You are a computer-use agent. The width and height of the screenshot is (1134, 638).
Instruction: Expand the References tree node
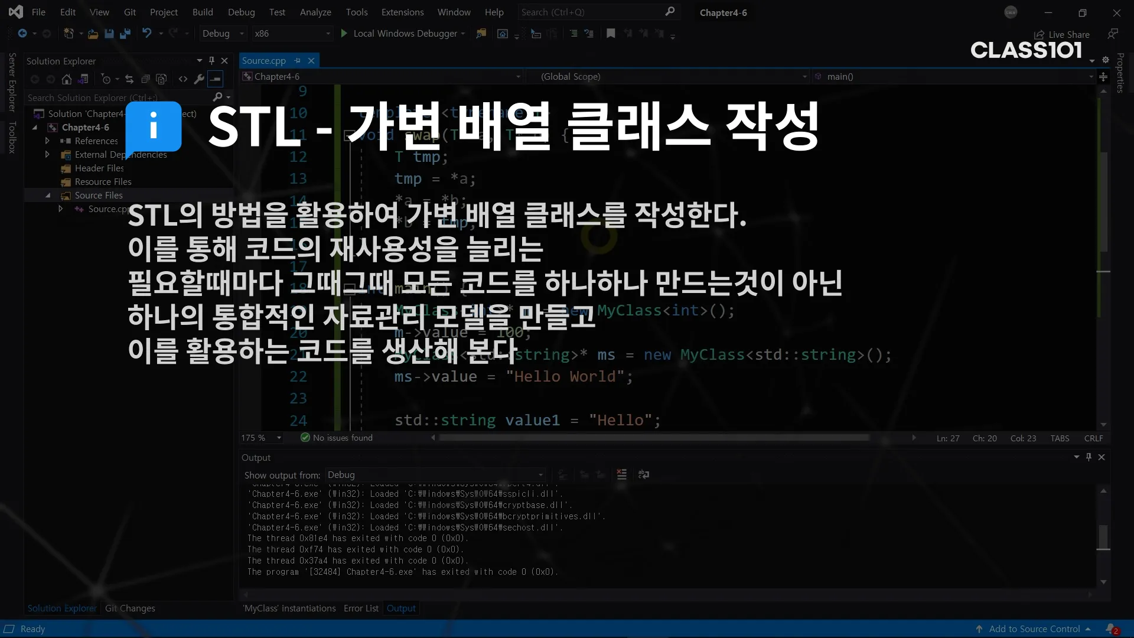pyautogui.click(x=47, y=141)
